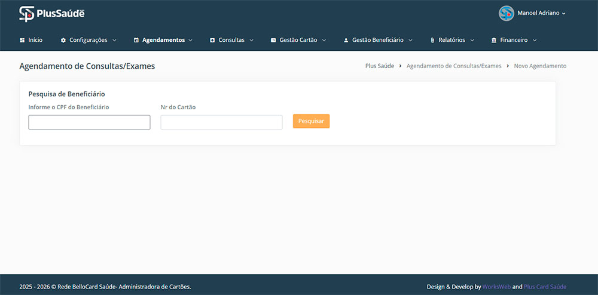Viewport: 598px width, 295px height.
Task: Open the Gestão Beneficiário menu label
Action: (x=377, y=40)
